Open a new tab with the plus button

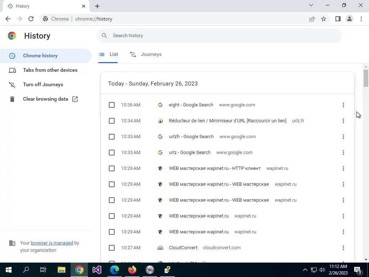point(97,6)
